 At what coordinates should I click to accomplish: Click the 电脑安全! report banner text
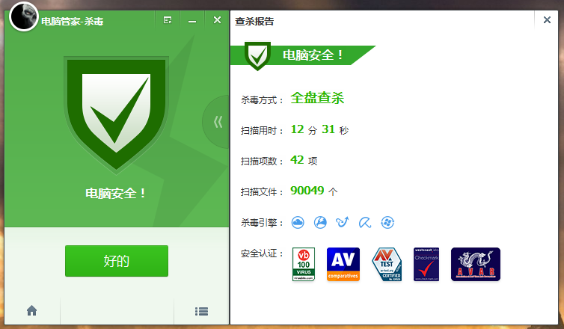(313, 55)
